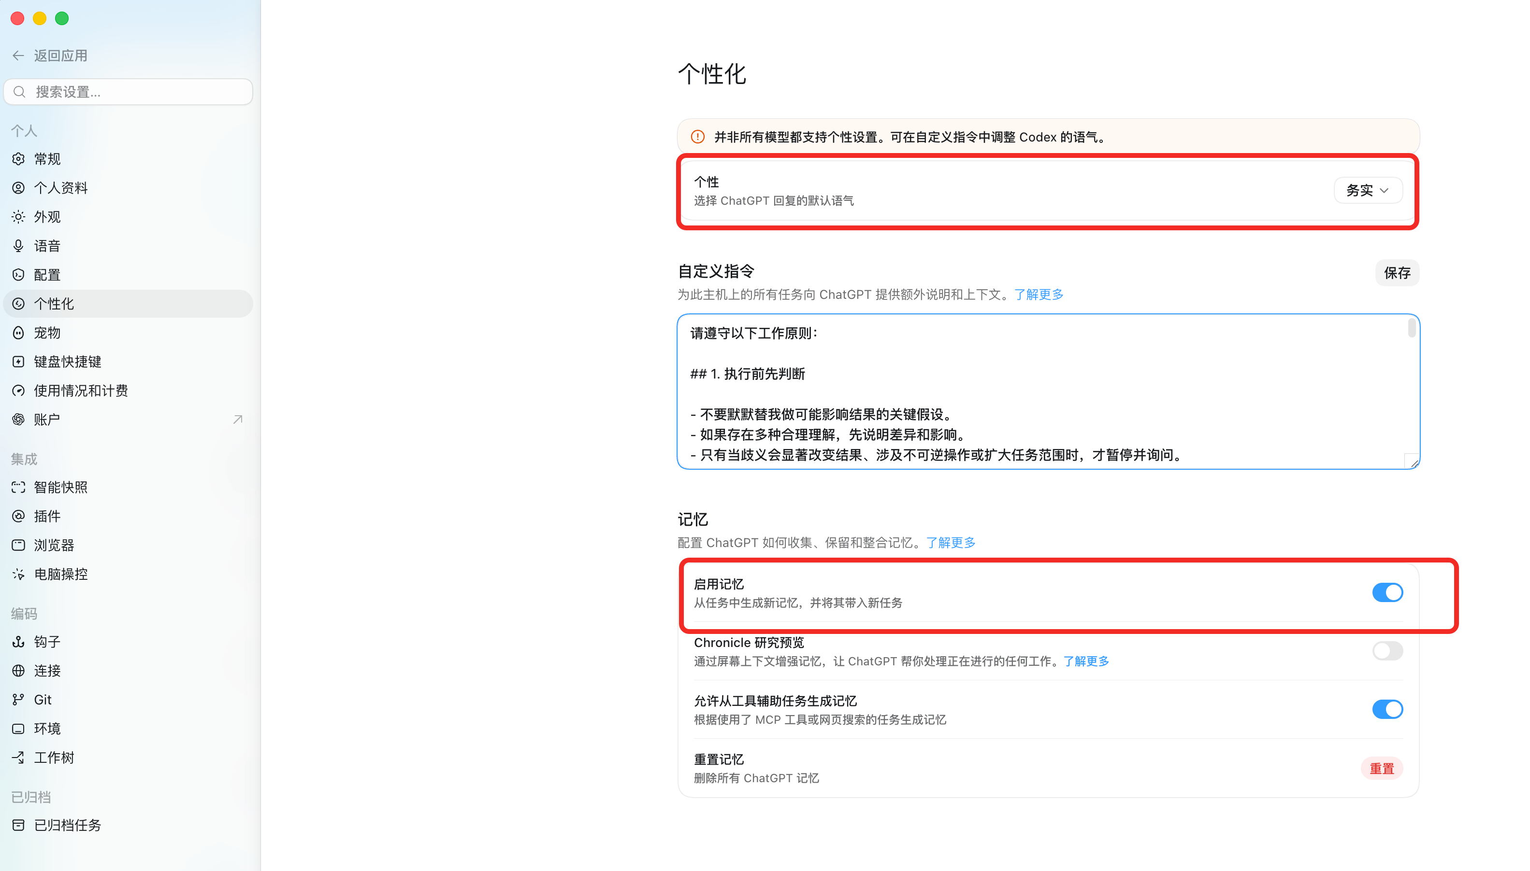Open the 浏览器 integration settings
This screenshot has height=871, width=1530.
pos(128,546)
